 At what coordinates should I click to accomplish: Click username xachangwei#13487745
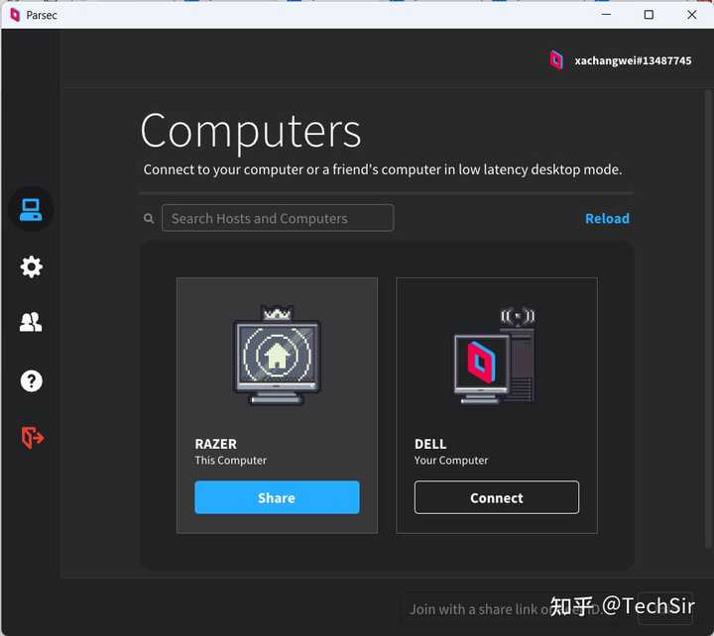(x=633, y=61)
